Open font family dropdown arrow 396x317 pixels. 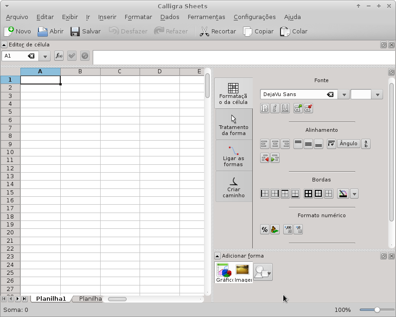[344, 95]
